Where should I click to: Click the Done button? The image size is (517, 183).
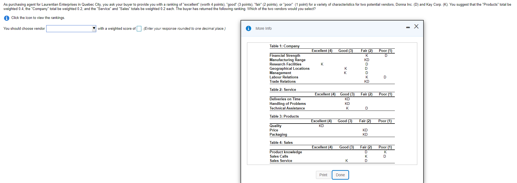coord(340,175)
